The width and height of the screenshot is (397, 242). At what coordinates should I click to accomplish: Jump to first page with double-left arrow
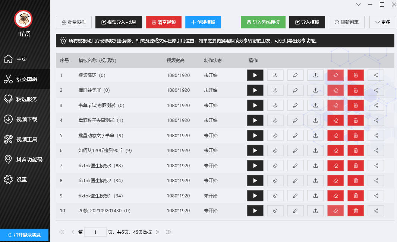[62, 232]
